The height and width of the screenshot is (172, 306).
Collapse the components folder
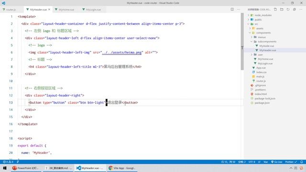[x=263, y=33]
